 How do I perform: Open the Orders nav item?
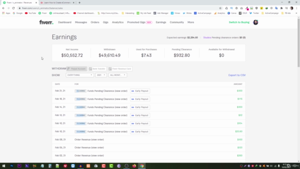point(95,22)
